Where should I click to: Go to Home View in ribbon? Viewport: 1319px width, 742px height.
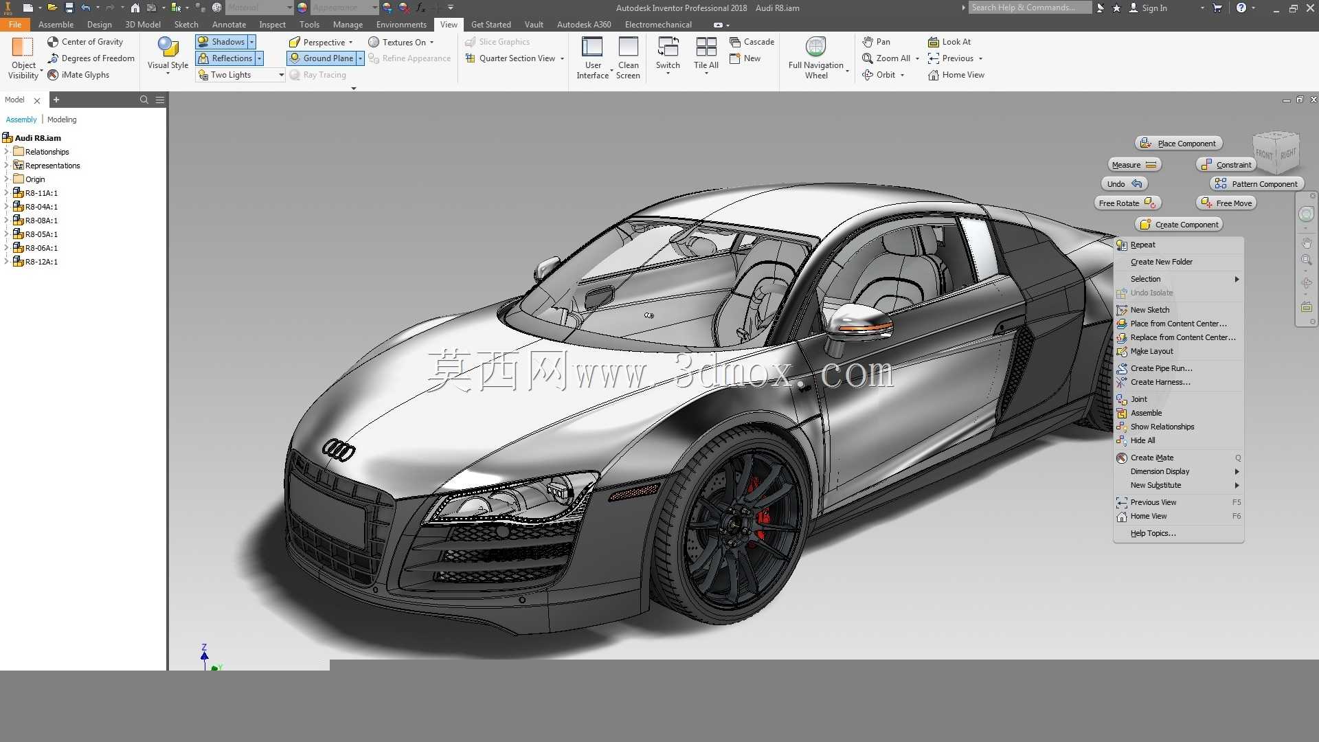(956, 75)
